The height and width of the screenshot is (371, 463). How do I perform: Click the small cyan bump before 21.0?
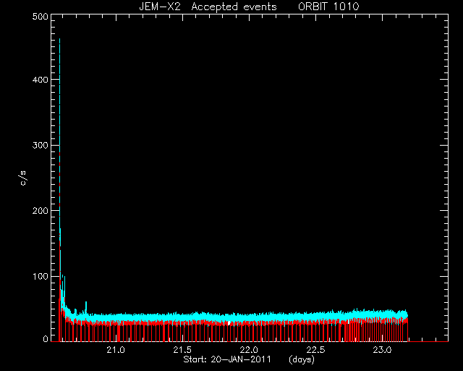pos(86,305)
